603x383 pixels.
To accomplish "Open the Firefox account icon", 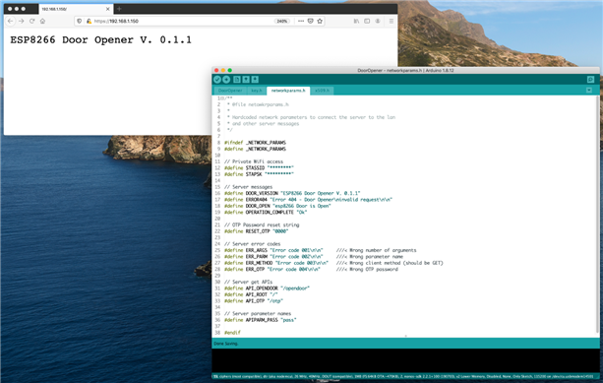I will 378,22.
